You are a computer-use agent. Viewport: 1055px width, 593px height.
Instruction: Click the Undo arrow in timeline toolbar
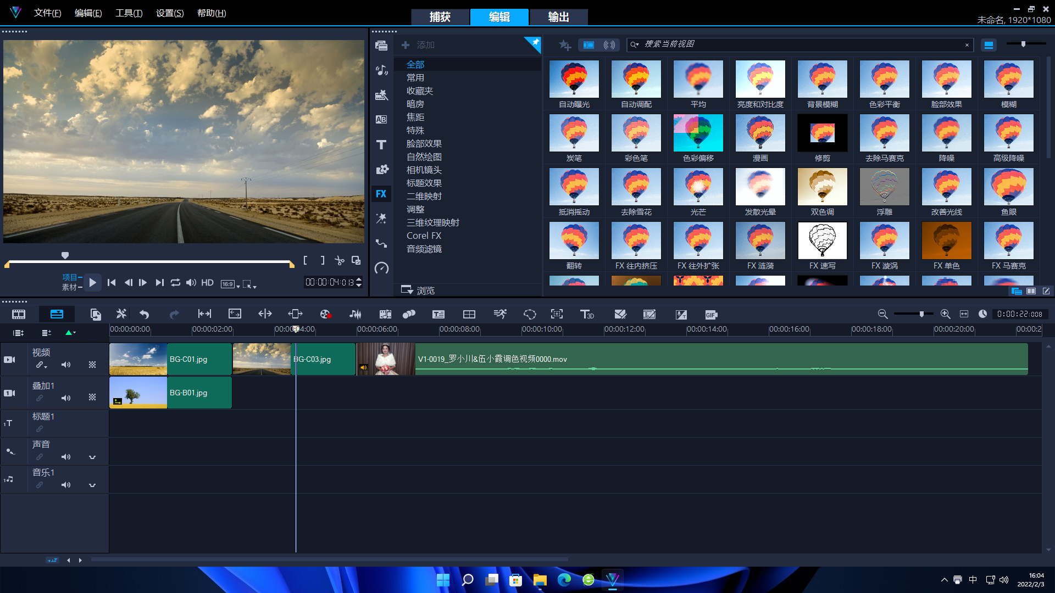click(x=145, y=315)
